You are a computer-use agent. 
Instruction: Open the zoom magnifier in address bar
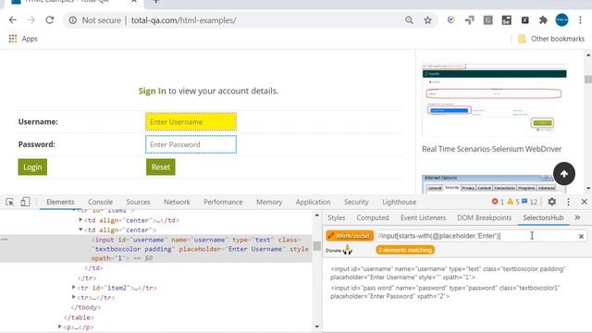click(x=409, y=20)
